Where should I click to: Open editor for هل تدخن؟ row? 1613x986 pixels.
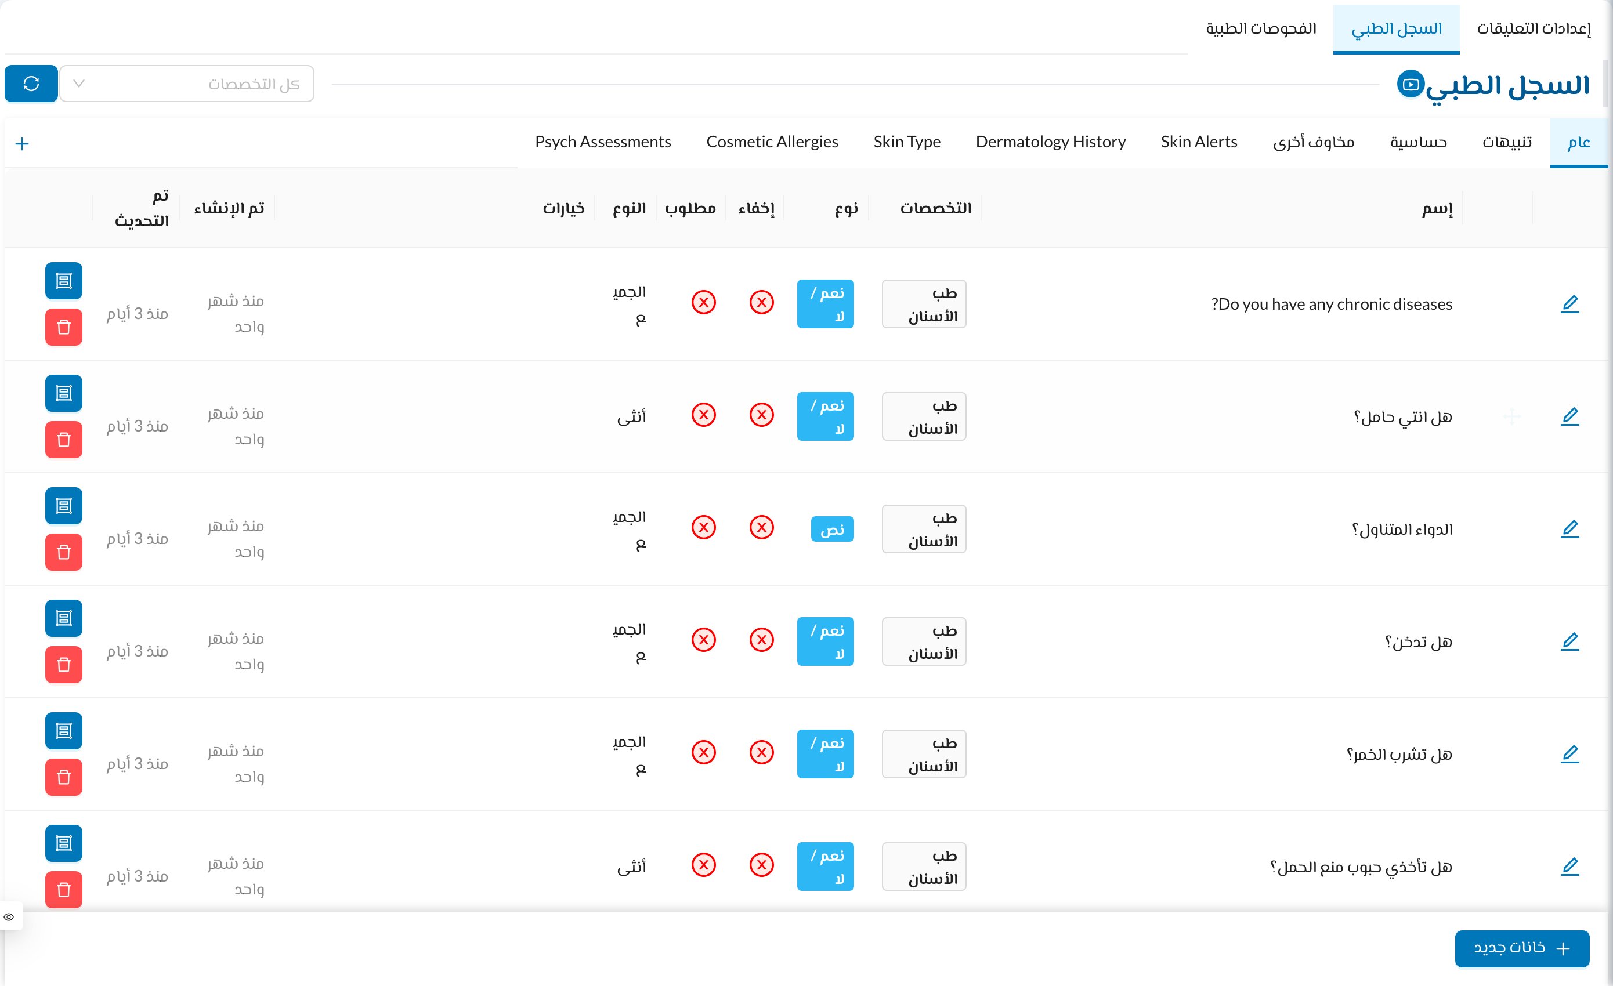tap(1570, 641)
